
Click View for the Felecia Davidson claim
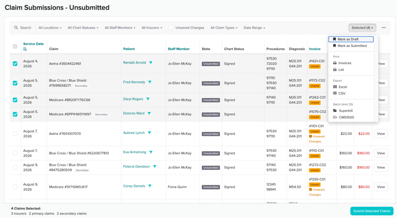[381, 168]
